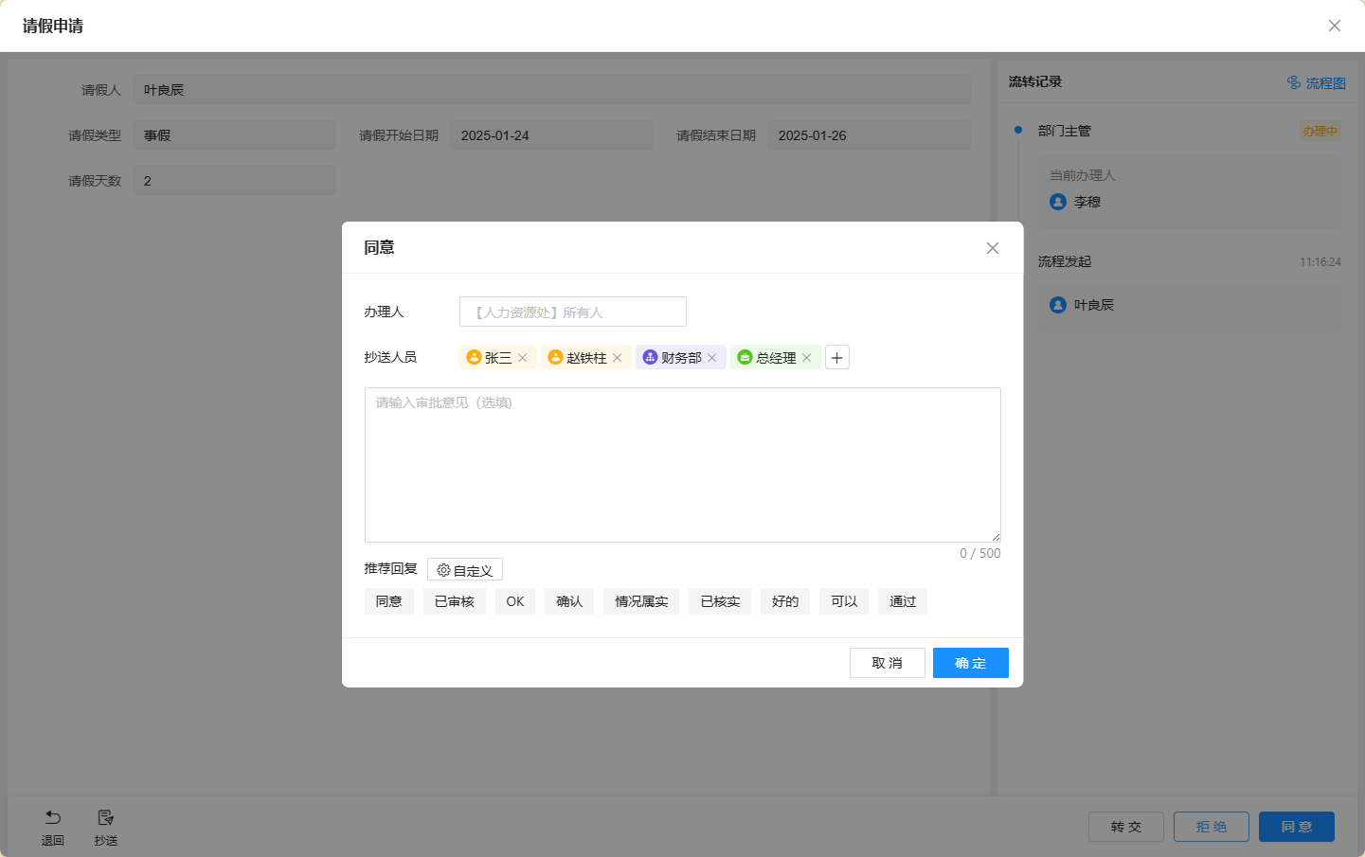Remove 赵铁柱 tag from CC list
Image resolution: width=1365 pixels, height=857 pixels.
618,358
